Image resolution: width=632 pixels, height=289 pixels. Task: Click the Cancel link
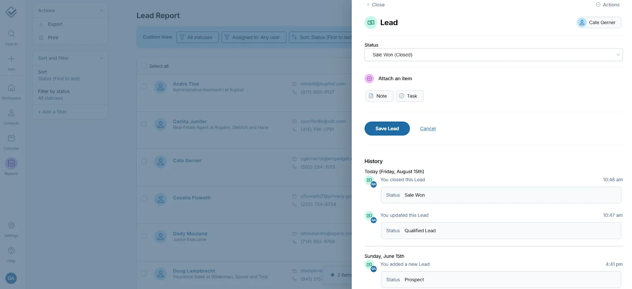(x=428, y=129)
